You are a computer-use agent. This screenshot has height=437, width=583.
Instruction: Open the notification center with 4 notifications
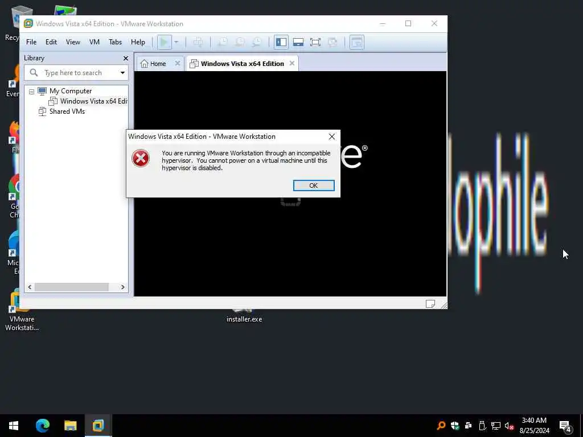click(x=565, y=426)
